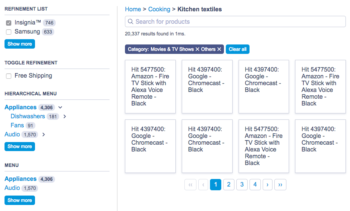Image resolution: width=350 pixels, height=211 pixels.
Task: Click the search magnifier icon
Action: click(x=130, y=21)
